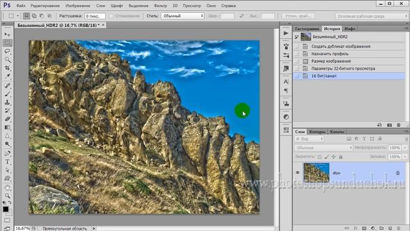Open the Actions panel play icon
The image size is (410, 231).
tap(286, 33)
